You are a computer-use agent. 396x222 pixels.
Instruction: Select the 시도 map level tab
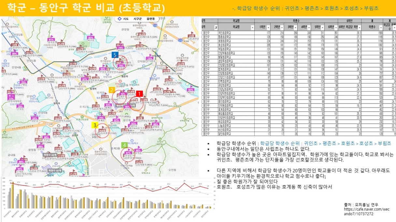126,19
